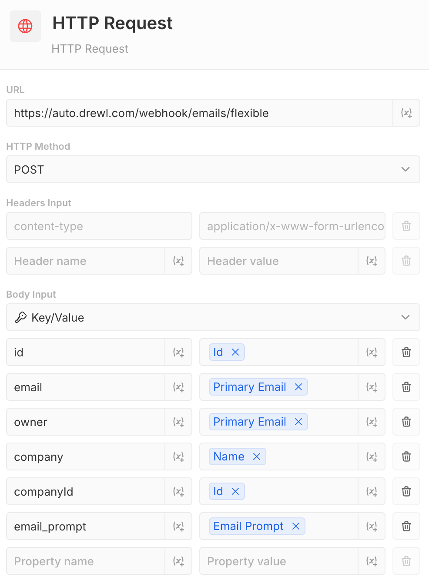Remove Primary Email tag from email row
The height and width of the screenshot is (584, 429).
pos(298,387)
